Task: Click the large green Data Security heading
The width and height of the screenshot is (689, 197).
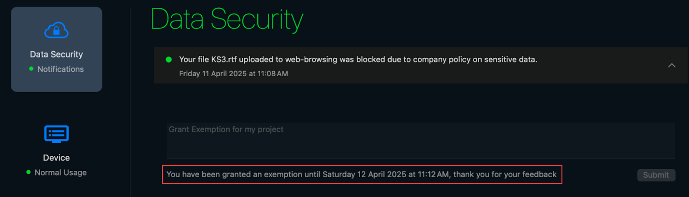Action: point(227,20)
